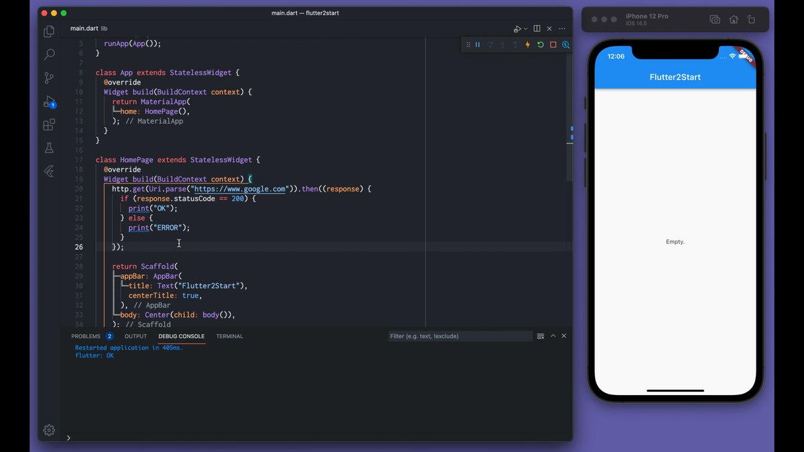Toggle split editor layout
Image resolution: width=804 pixels, height=452 pixels.
pyautogui.click(x=537, y=29)
